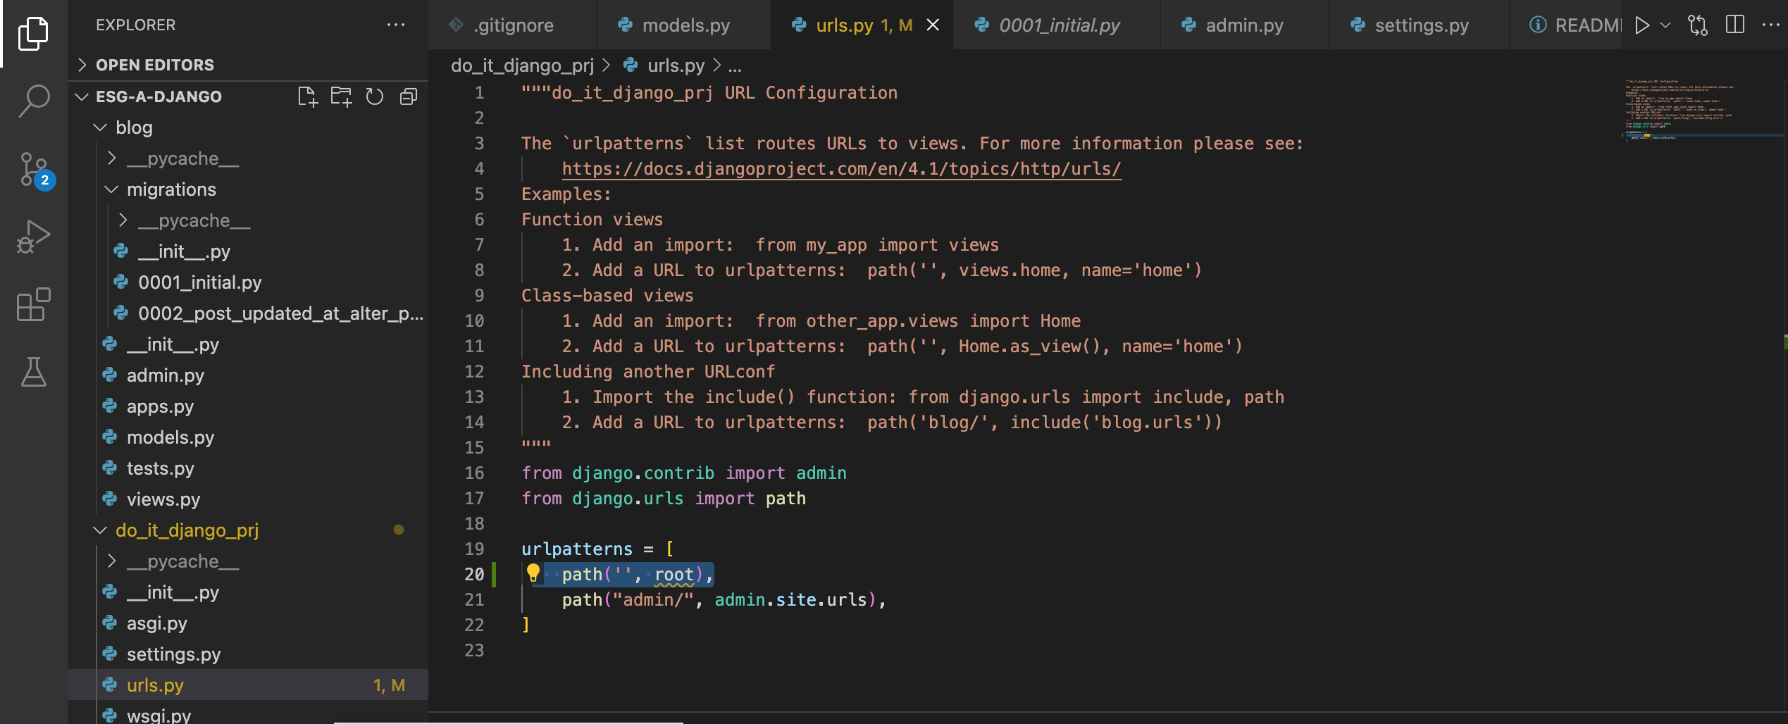Click 'urlpatterns' on line 19
Screen dimensions: 1788x724
point(577,549)
